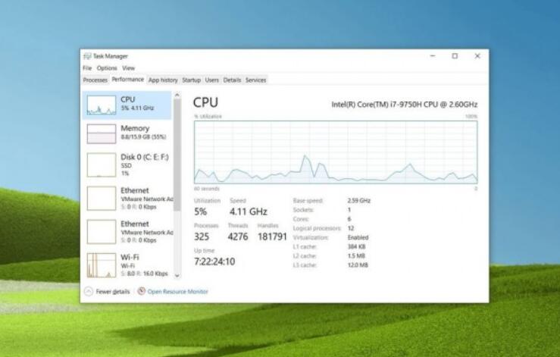Select the Disk 0 graph thumbnail
Viewport: 560px width, 357px height.
pos(102,164)
